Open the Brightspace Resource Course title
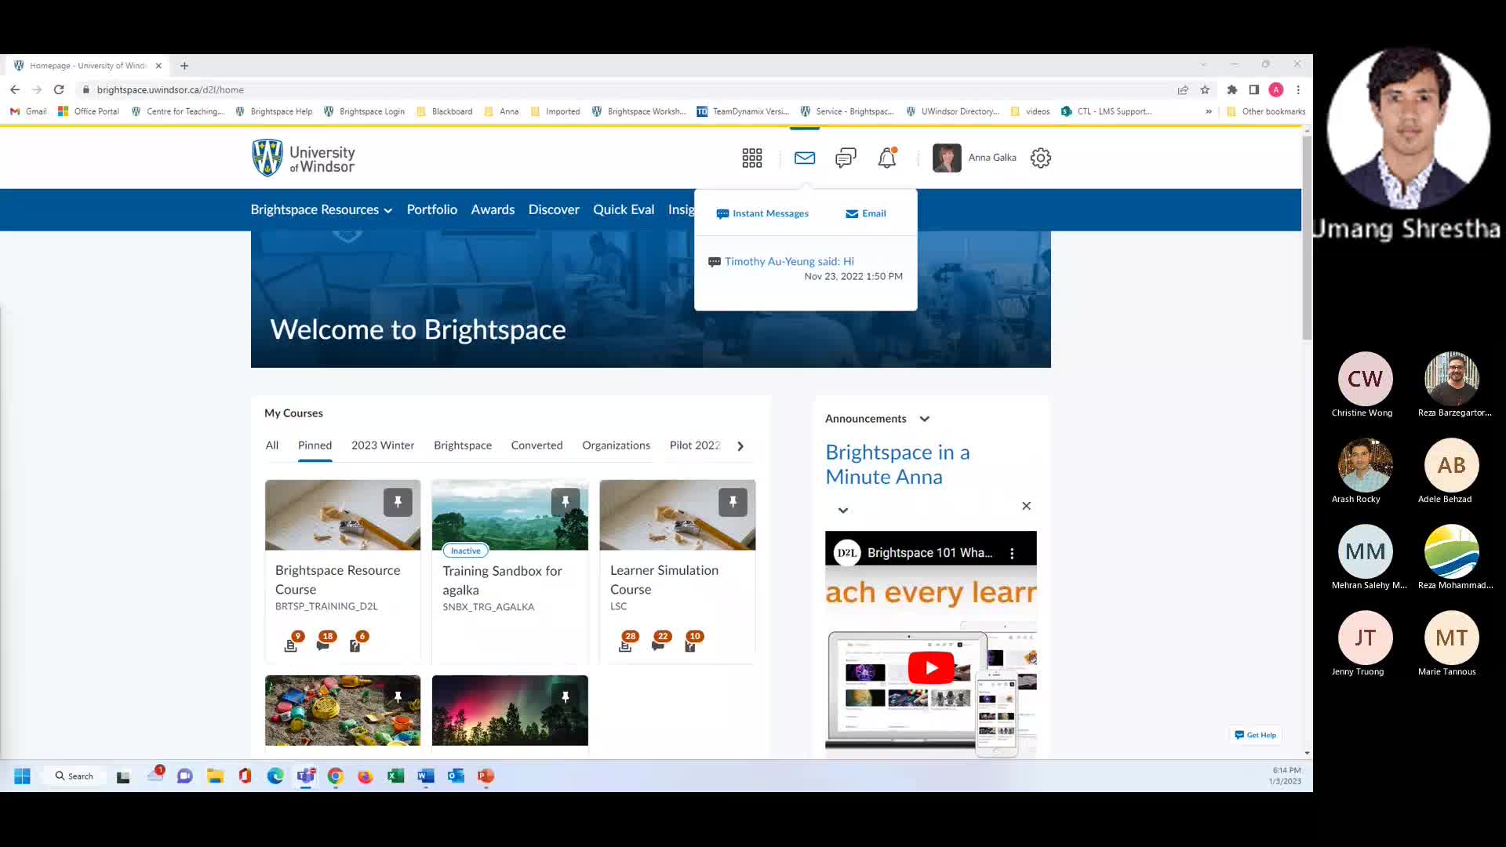1506x847 pixels. point(337,580)
